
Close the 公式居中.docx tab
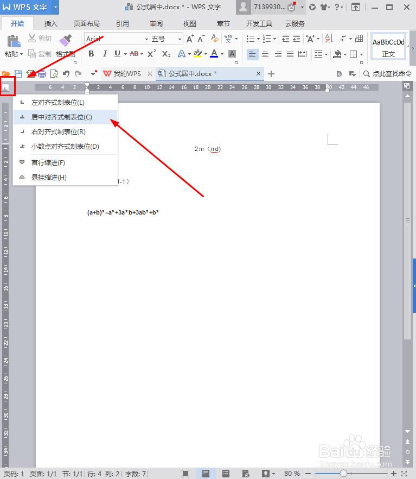[258, 74]
